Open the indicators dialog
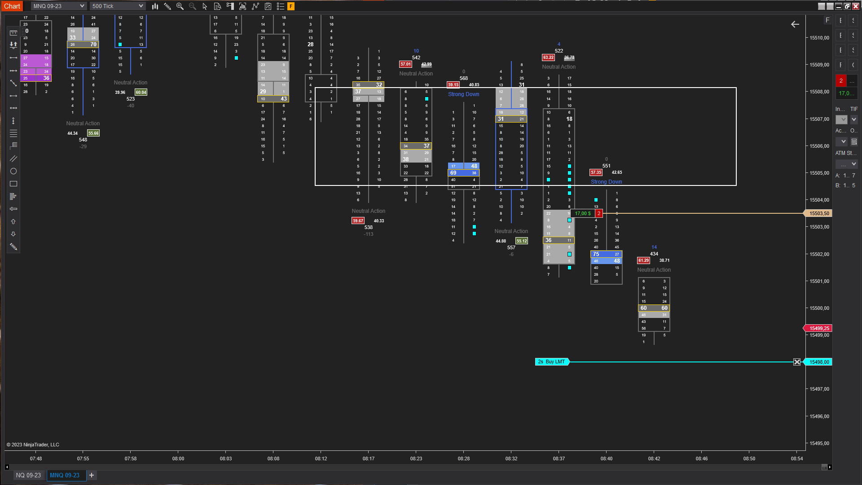 (x=243, y=6)
